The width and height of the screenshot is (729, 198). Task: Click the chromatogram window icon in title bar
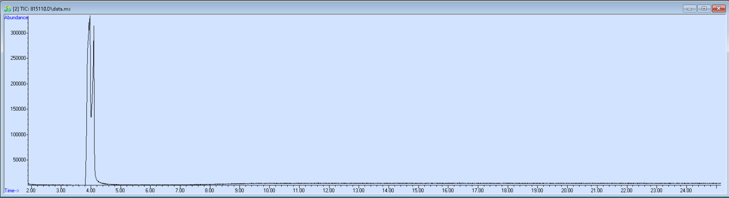pyautogui.click(x=7, y=9)
